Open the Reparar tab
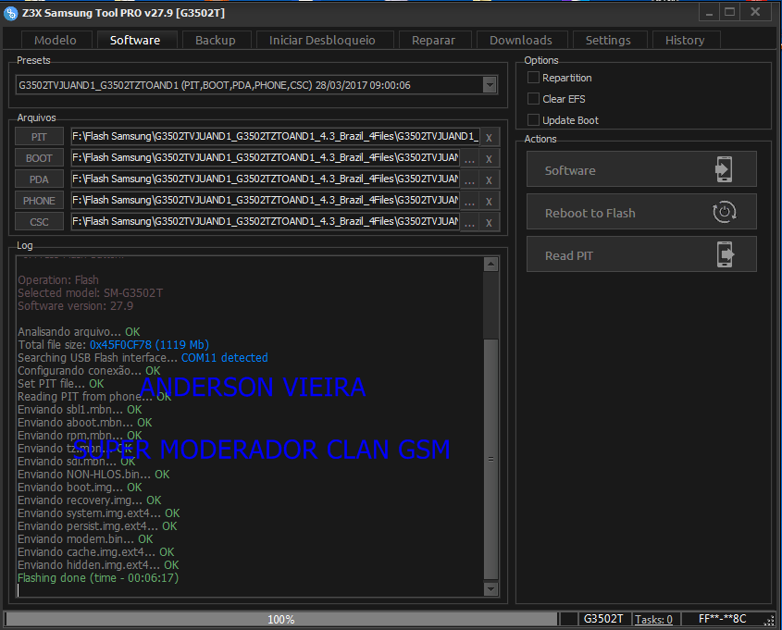Screen dimensions: 782x630 (x=433, y=41)
